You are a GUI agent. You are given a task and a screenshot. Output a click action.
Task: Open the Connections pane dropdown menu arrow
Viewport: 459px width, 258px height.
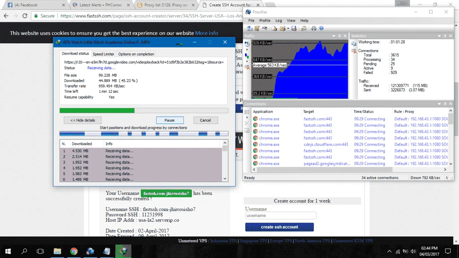click(439, 104)
